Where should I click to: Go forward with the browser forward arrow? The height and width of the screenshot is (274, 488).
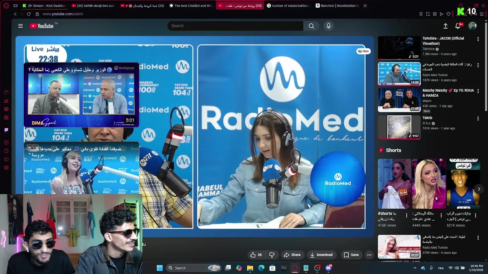pyautogui.click(x=21, y=14)
